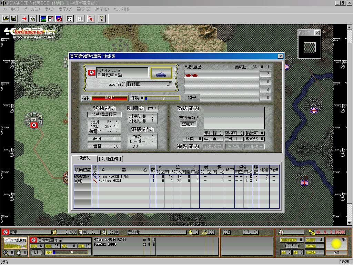Click the ALL units toolbar icon
Image resolution: width=353 pixels, height=265 pixels.
(x=80, y=19)
